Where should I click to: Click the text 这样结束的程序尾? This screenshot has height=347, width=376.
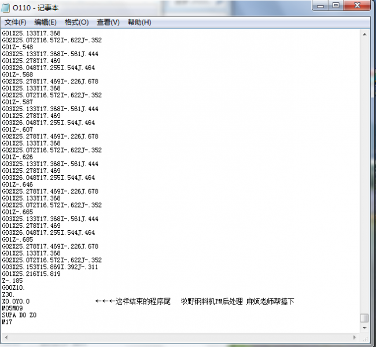(143, 301)
